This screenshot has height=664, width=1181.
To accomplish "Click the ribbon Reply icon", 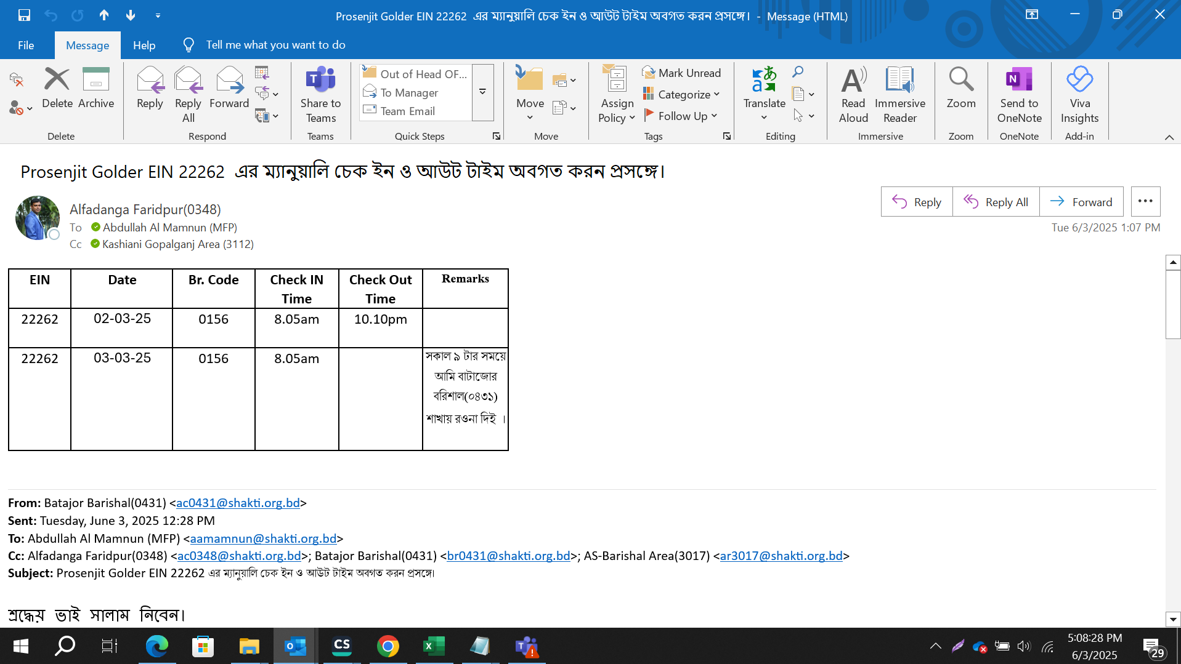I will (x=150, y=89).
